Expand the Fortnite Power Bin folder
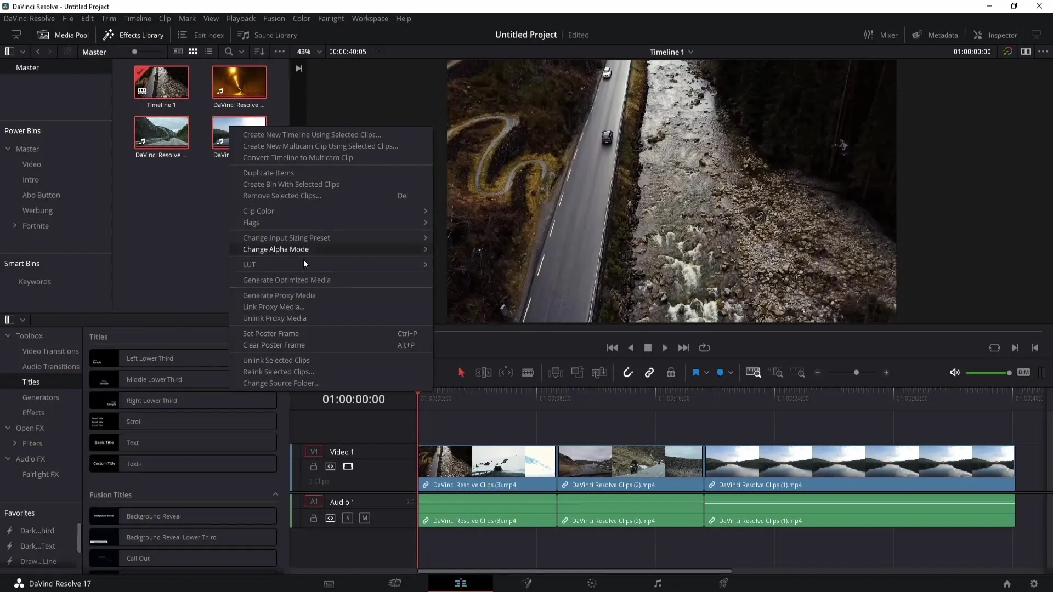The height and width of the screenshot is (592, 1053). point(14,225)
